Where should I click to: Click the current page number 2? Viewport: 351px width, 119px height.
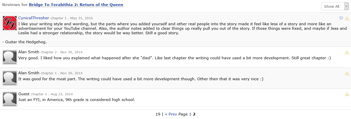(194, 114)
